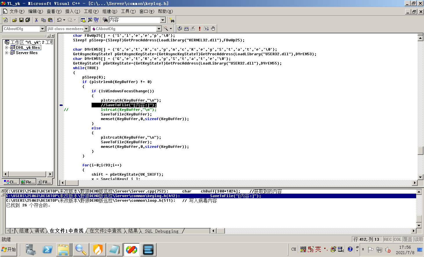
Task: Open the 组建(B) menu
Action: [110, 11]
